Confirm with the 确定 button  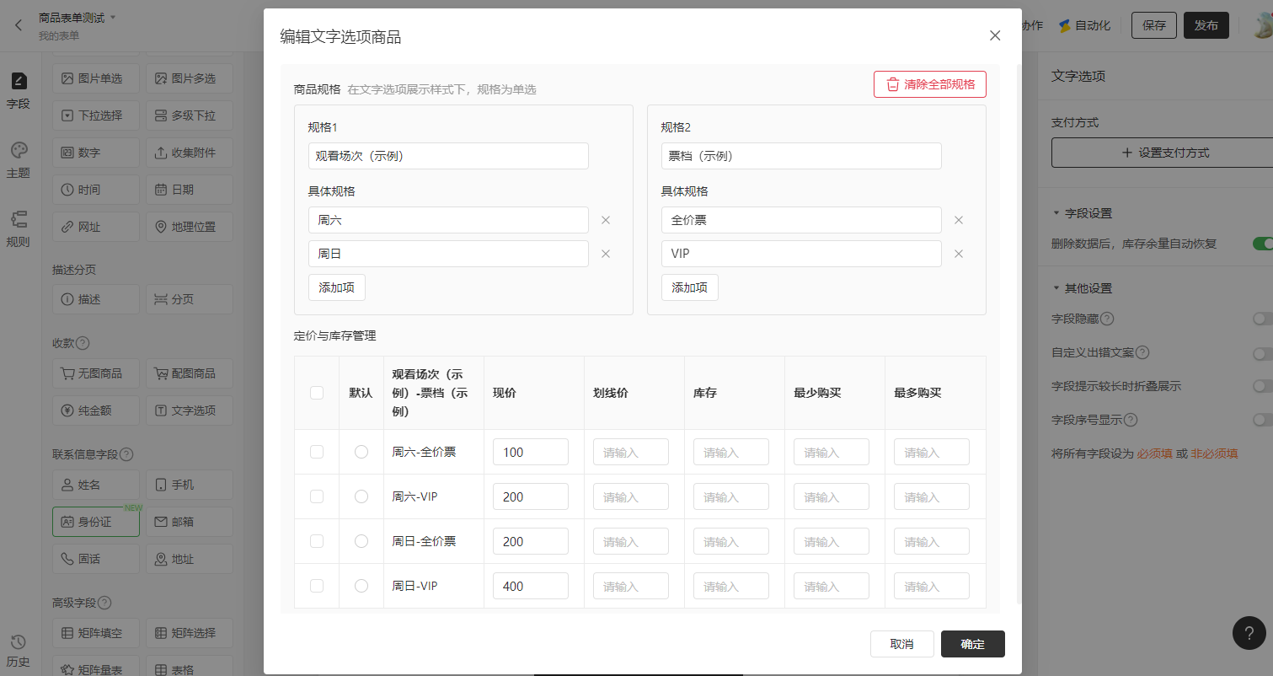click(973, 644)
